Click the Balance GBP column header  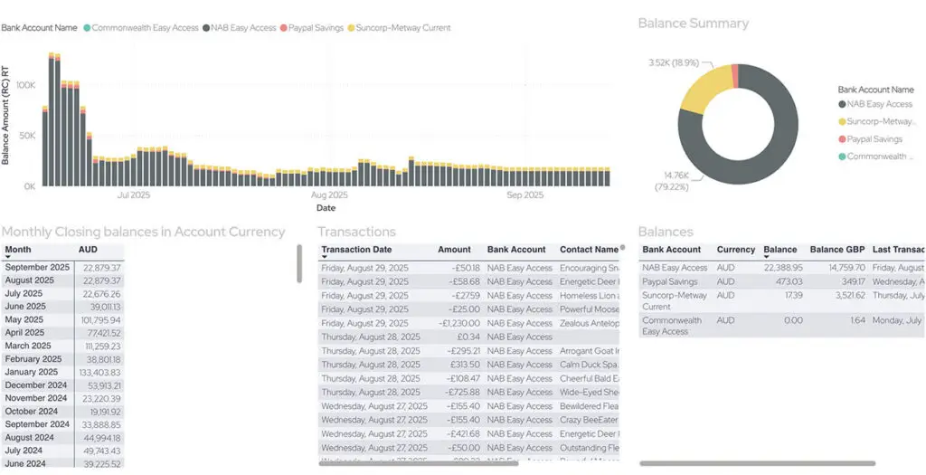coord(836,250)
